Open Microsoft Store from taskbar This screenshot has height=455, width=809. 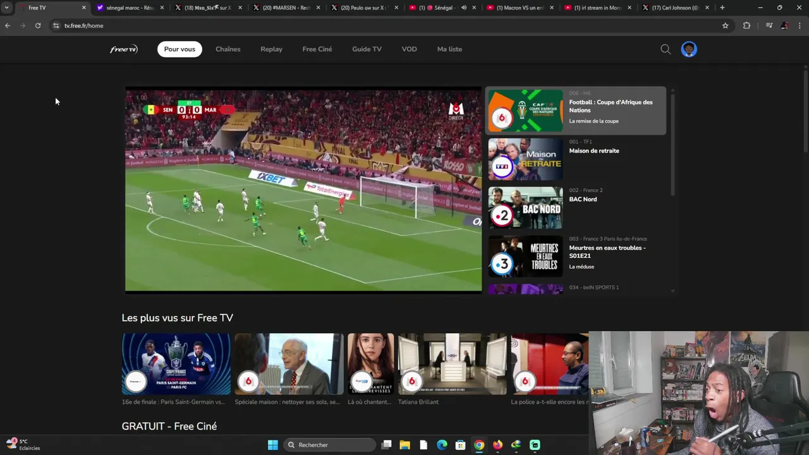pyautogui.click(x=460, y=445)
